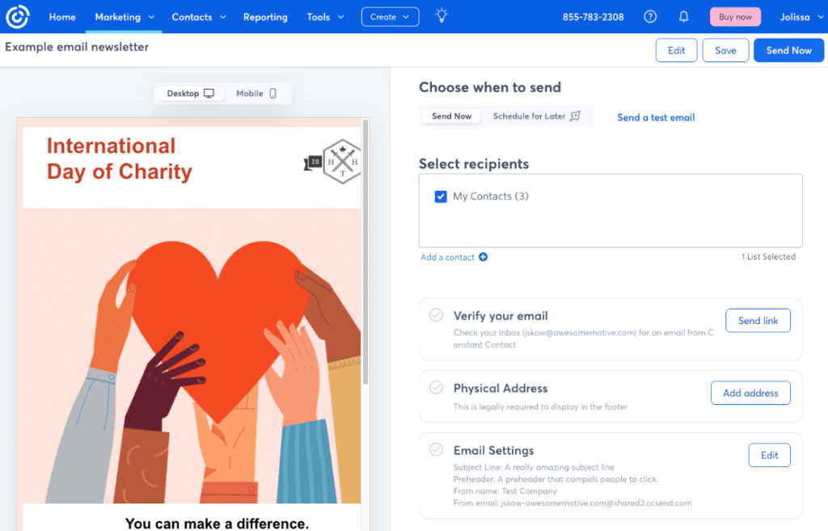Open the help question mark icon
This screenshot has height=531, width=828.
[x=650, y=16]
